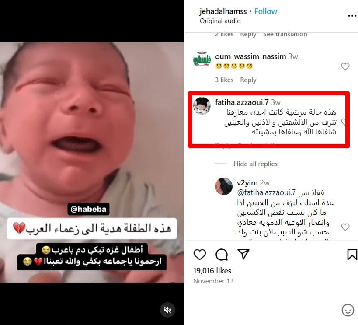This screenshot has width=358, height=325.
Task: Reply to oum_wassim_nassim's comment
Action: [248, 80]
